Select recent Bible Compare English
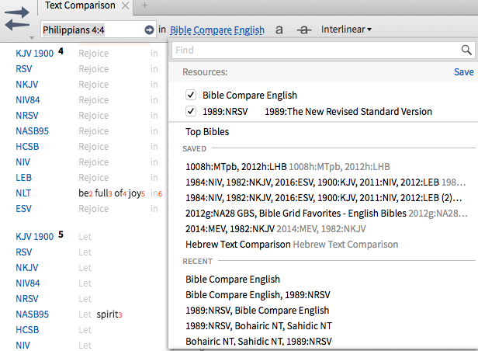 233,280
